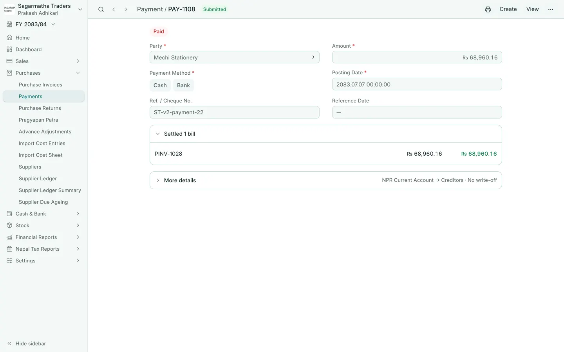Click the Sagarmatha Traders company logo
Viewport: 564px width, 352px height.
coord(9,9)
